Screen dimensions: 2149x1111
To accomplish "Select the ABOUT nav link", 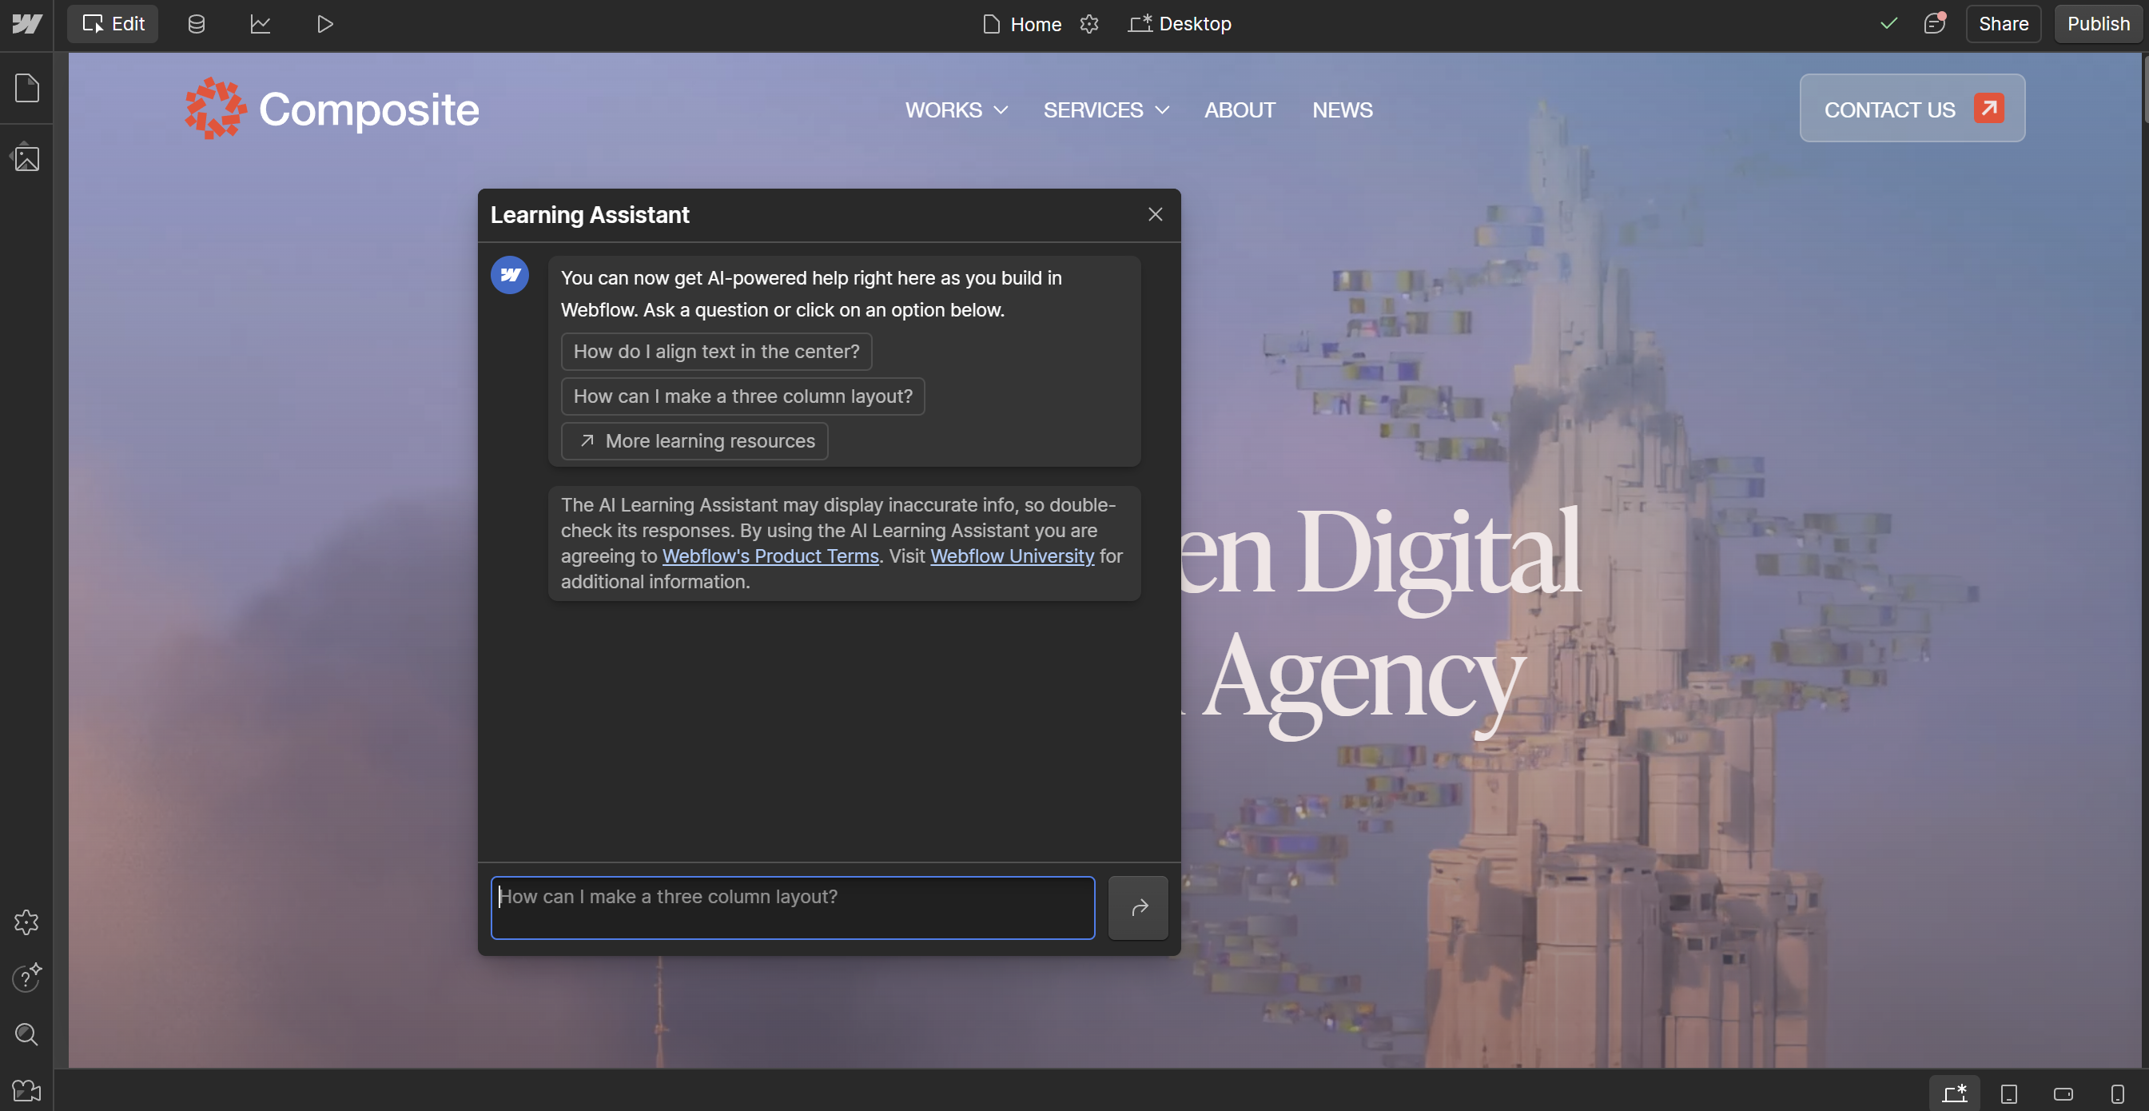I will (x=1239, y=110).
